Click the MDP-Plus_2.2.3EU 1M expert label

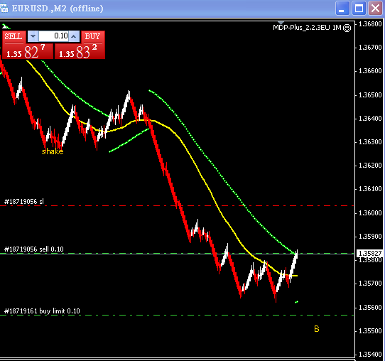pos(307,28)
